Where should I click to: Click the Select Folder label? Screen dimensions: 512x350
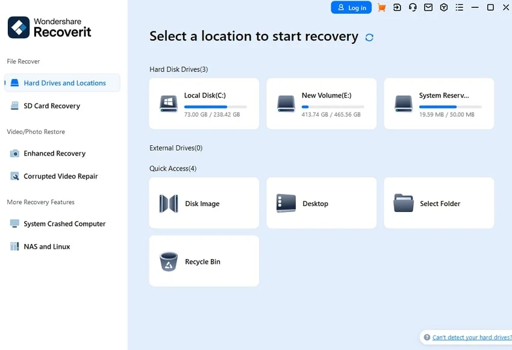coord(440,204)
